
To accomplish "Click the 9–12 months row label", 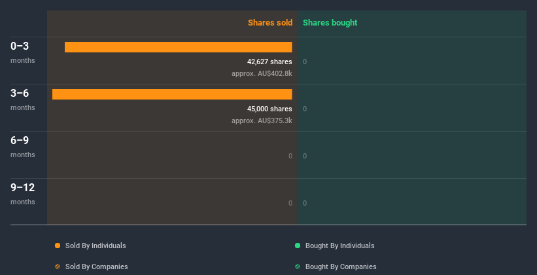I will [23, 194].
